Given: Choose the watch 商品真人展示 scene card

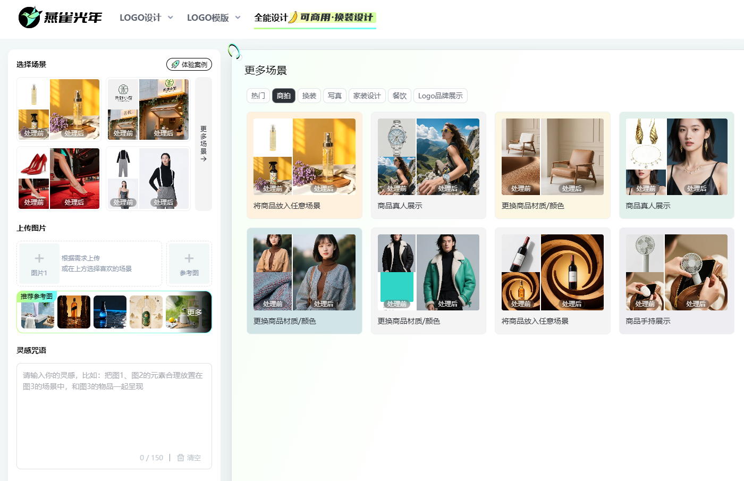Looking at the screenshot, I should [428, 165].
